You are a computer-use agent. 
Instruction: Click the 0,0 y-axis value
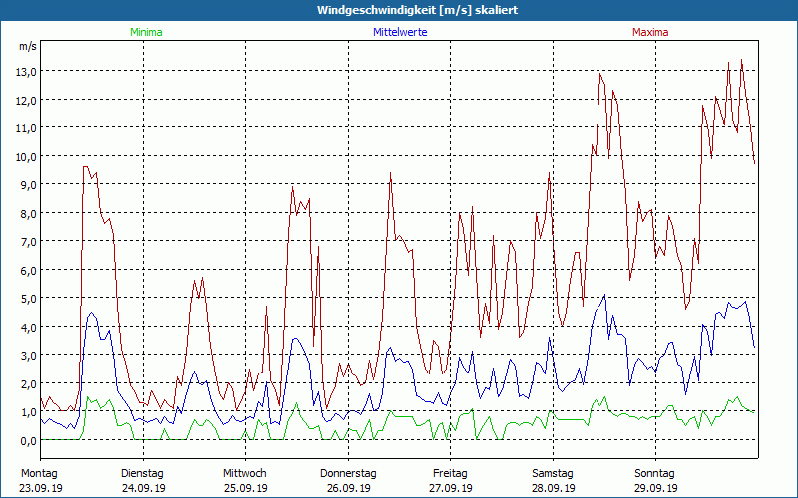click(x=28, y=441)
